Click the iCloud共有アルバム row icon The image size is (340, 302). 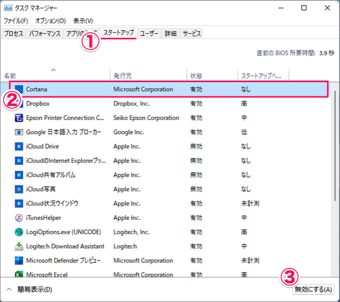point(19,175)
